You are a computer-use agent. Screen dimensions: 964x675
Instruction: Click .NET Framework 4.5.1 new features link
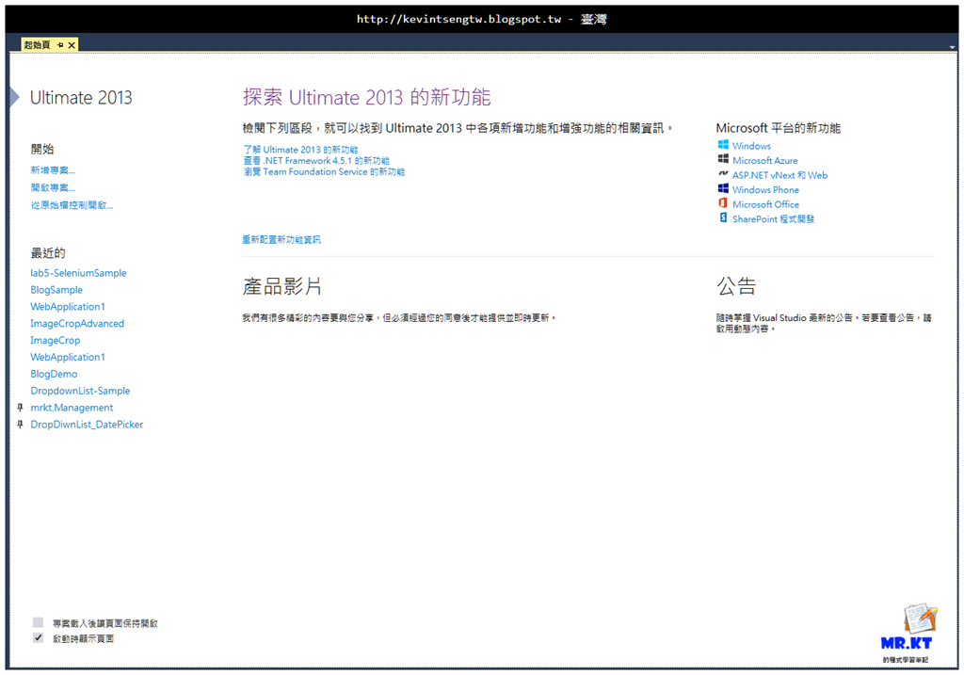[x=316, y=160]
